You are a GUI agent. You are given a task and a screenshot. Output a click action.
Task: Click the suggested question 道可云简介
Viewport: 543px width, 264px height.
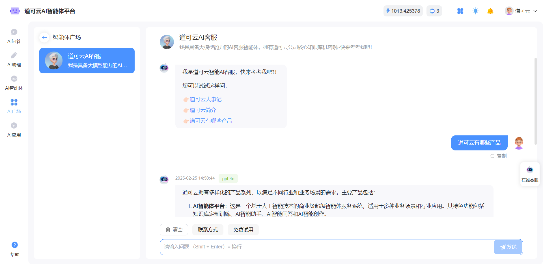pos(203,110)
